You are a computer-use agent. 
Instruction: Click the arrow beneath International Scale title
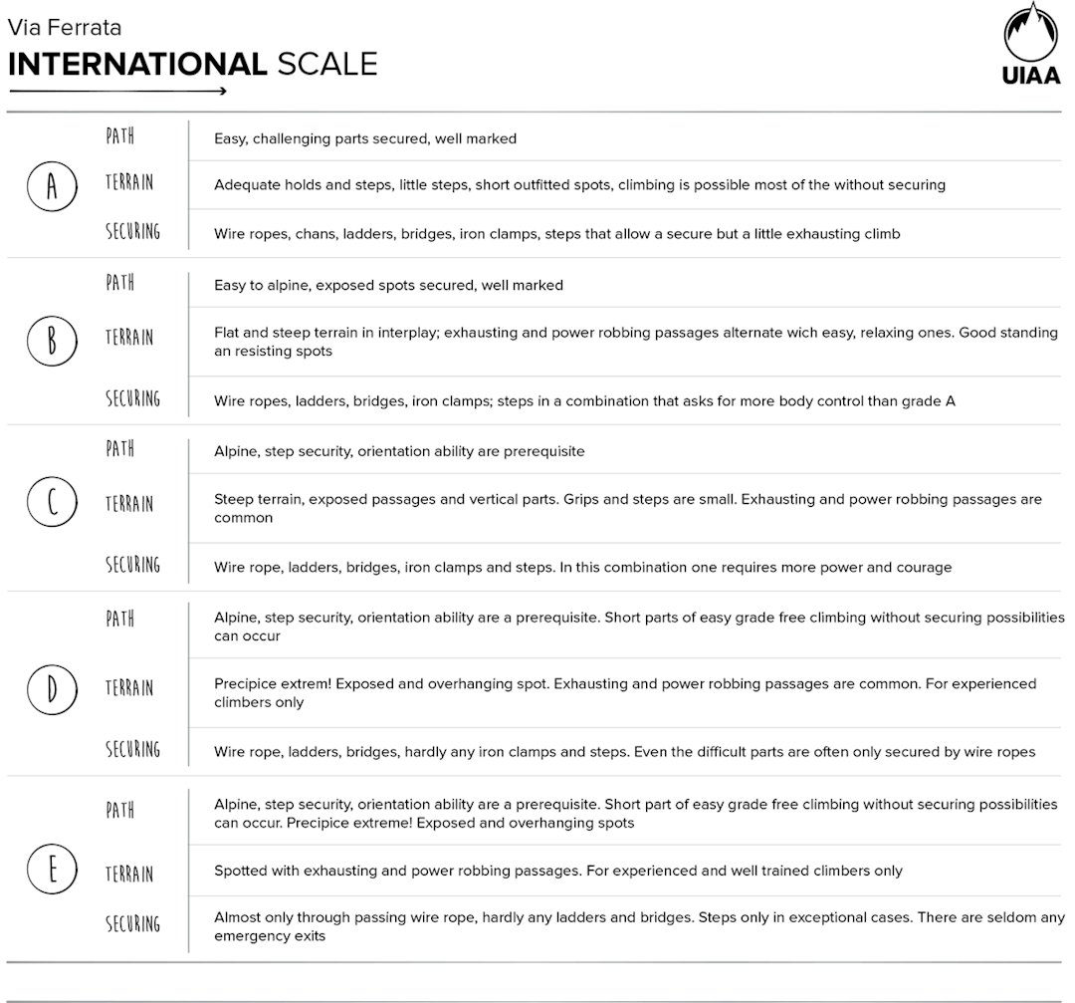click(117, 92)
